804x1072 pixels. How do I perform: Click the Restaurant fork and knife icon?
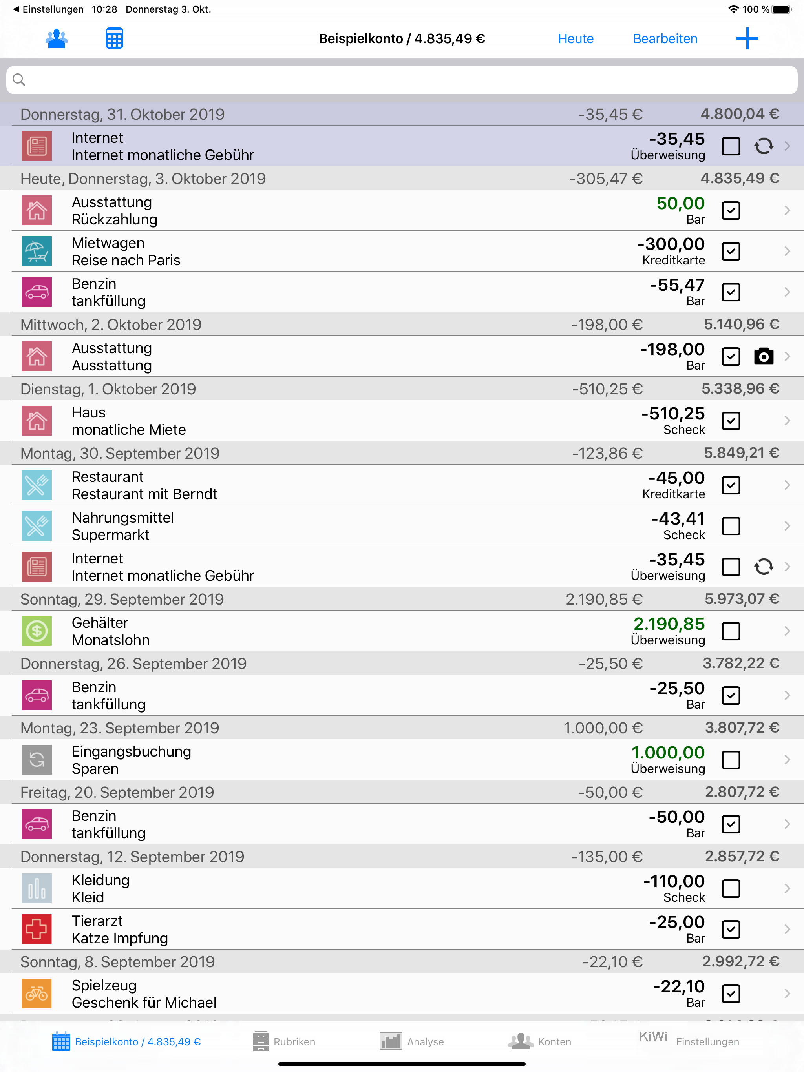click(x=37, y=485)
